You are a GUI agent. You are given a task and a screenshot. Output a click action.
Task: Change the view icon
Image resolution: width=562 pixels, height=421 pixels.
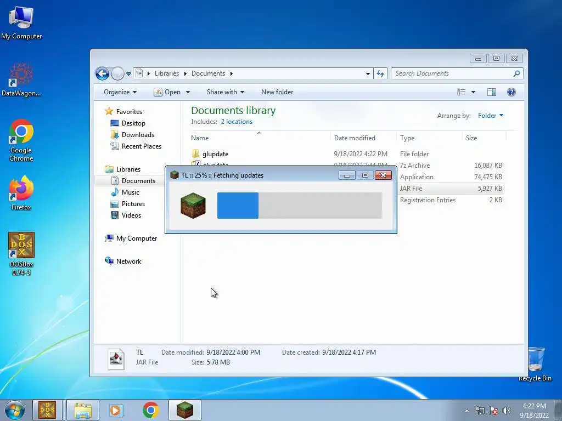461,92
